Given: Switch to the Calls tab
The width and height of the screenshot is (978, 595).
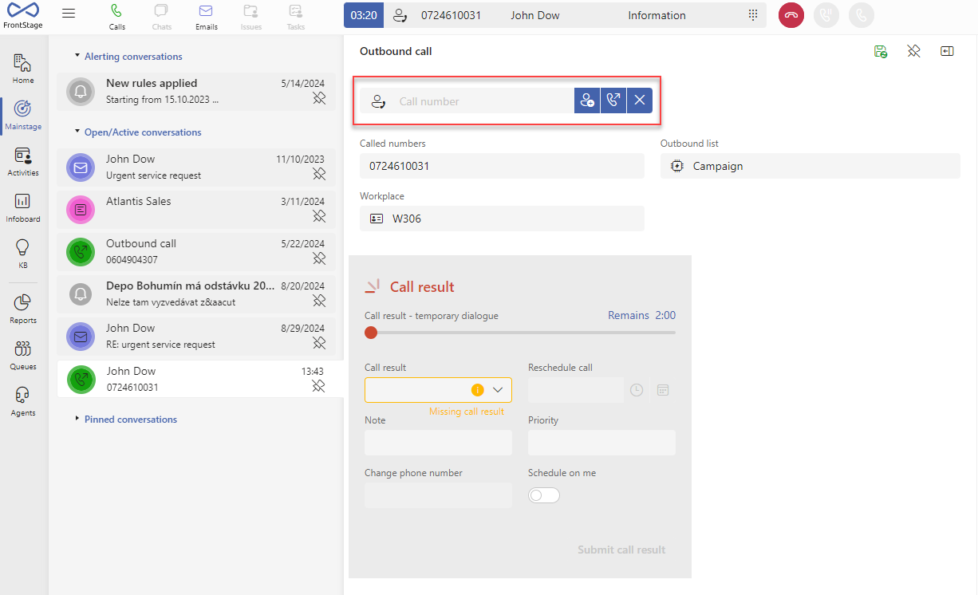Looking at the screenshot, I should click(117, 17).
